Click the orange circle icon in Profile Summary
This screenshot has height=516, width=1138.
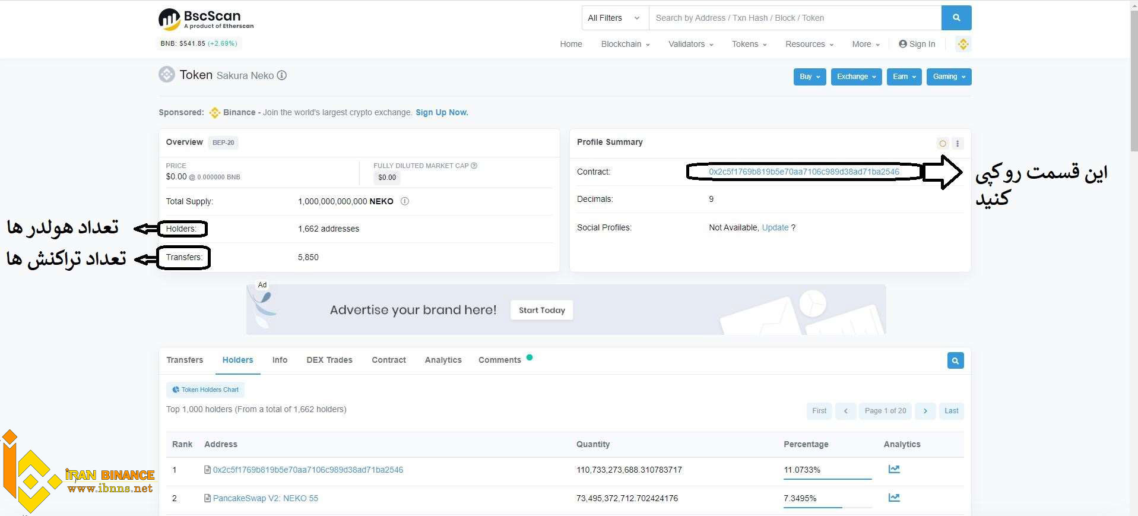coord(943,143)
